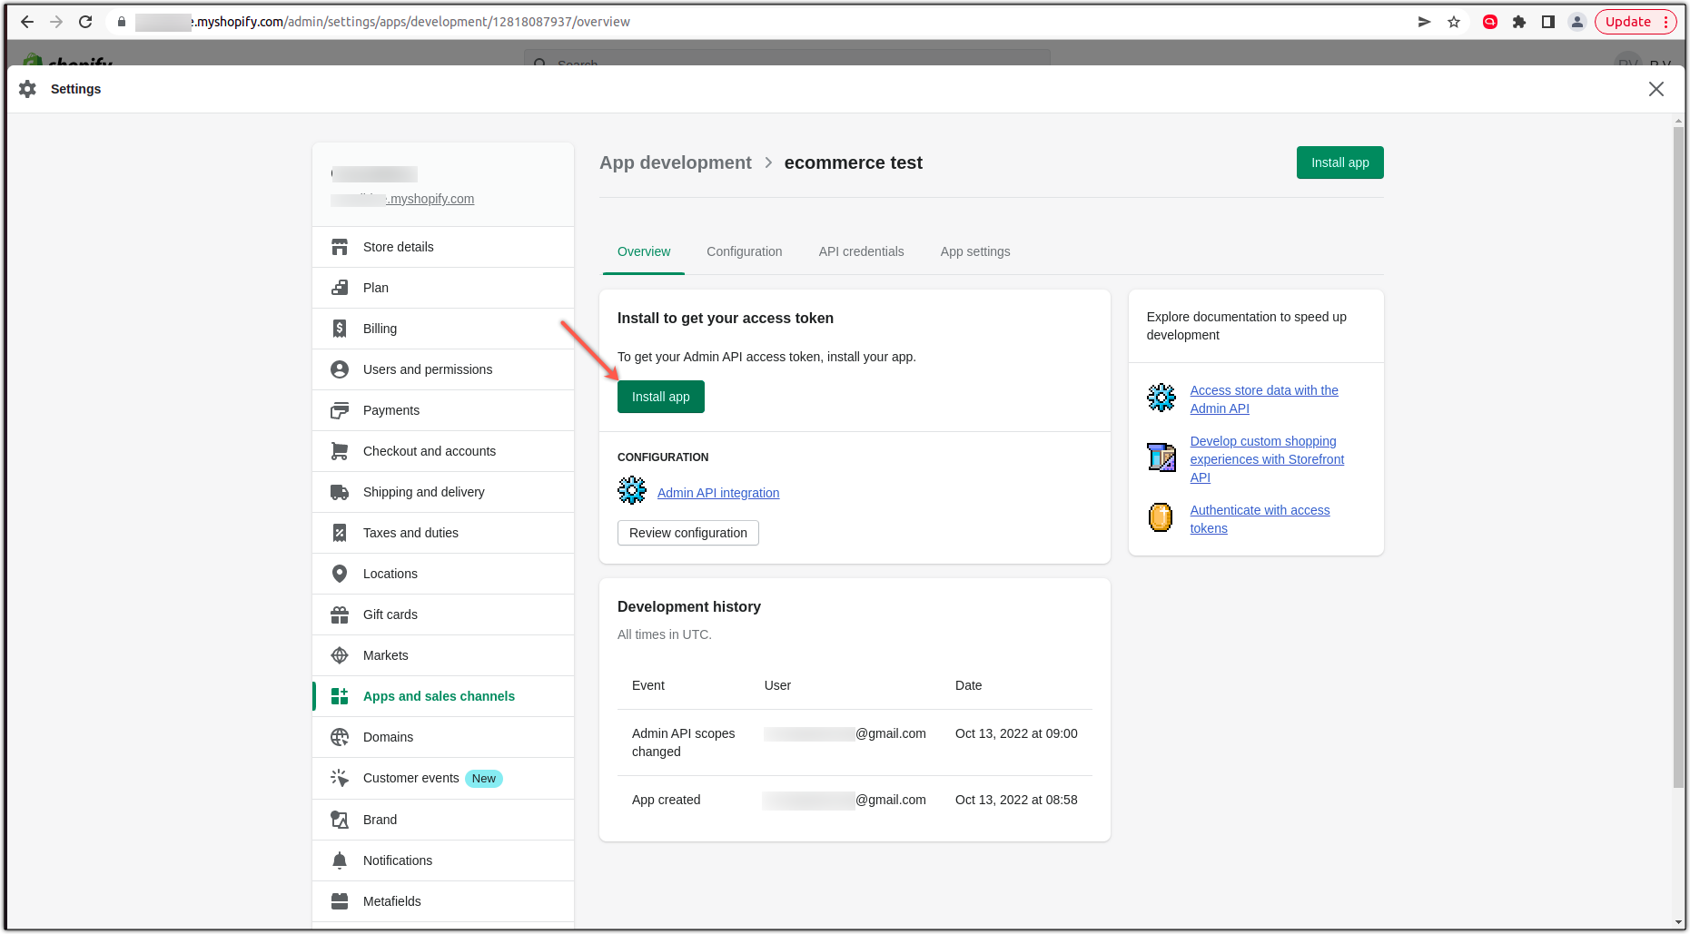Go to App development breadcrumb
The width and height of the screenshot is (1690, 934).
pos(676,162)
